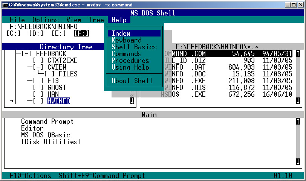Click Shift+F9=Command Prompt status item
306x181 pixels.
click(102, 176)
